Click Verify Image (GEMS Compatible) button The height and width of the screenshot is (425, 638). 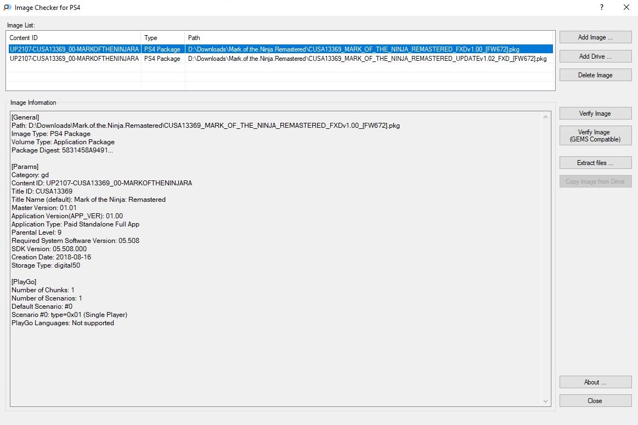(x=595, y=135)
